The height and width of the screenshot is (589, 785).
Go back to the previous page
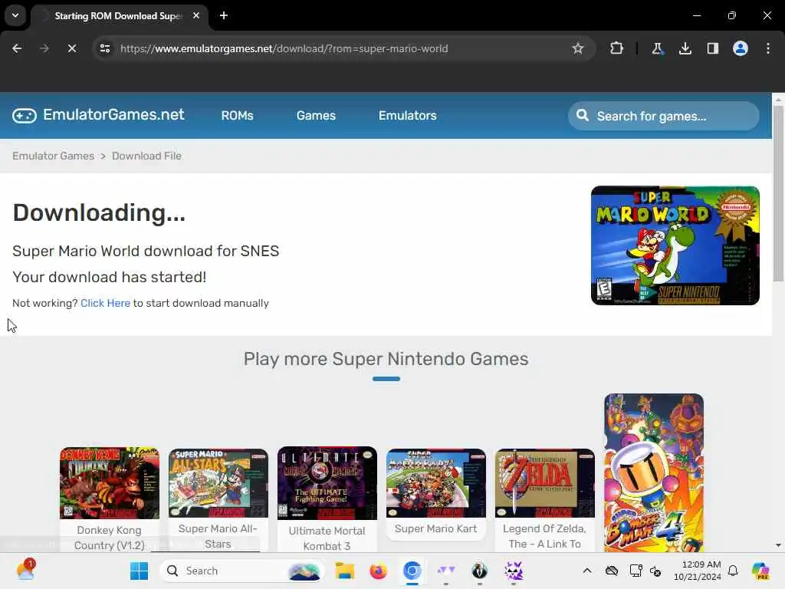click(17, 48)
